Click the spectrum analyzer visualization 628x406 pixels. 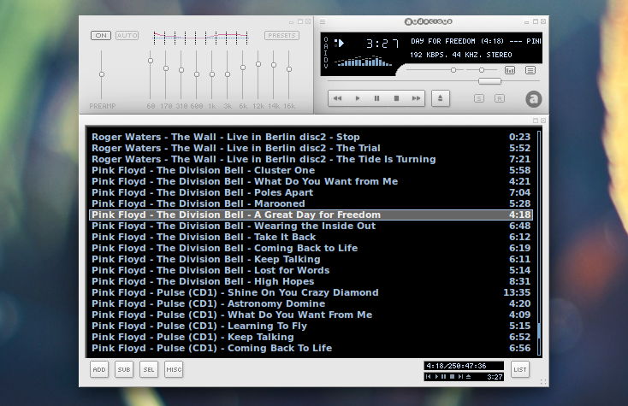tap(363, 62)
